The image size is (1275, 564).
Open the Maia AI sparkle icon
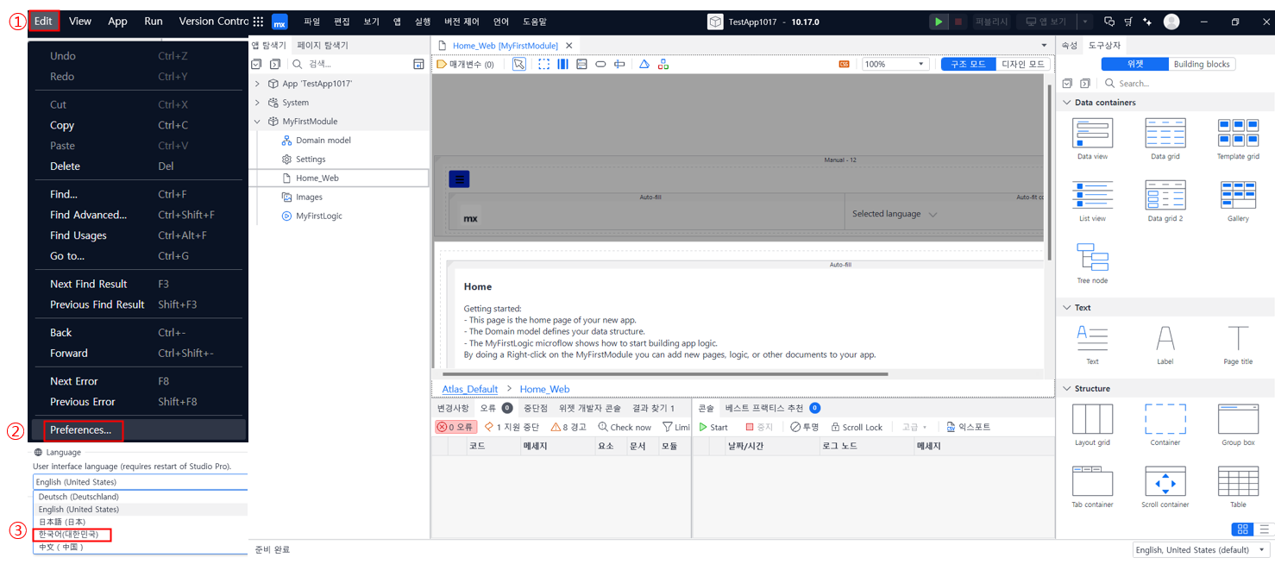point(1147,22)
